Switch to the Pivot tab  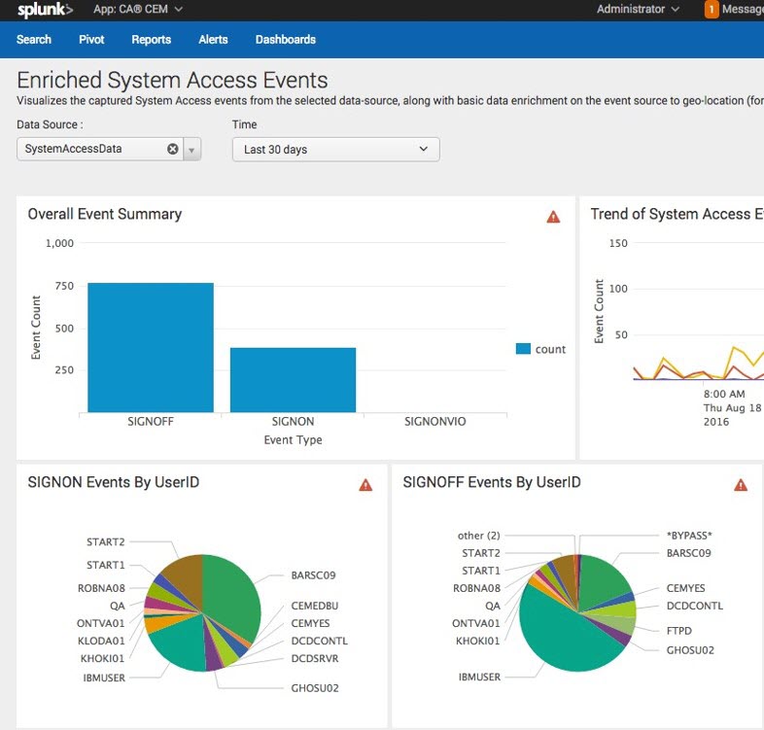click(91, 40)
